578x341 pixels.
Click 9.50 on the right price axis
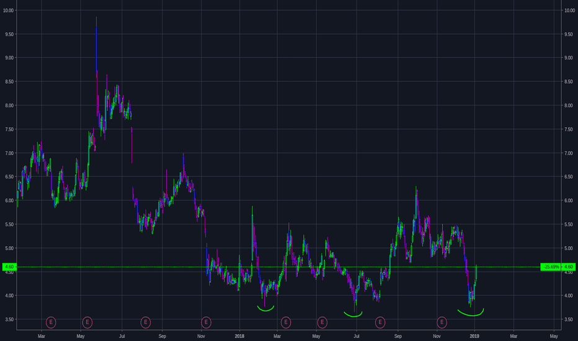(x=569, y=34)
